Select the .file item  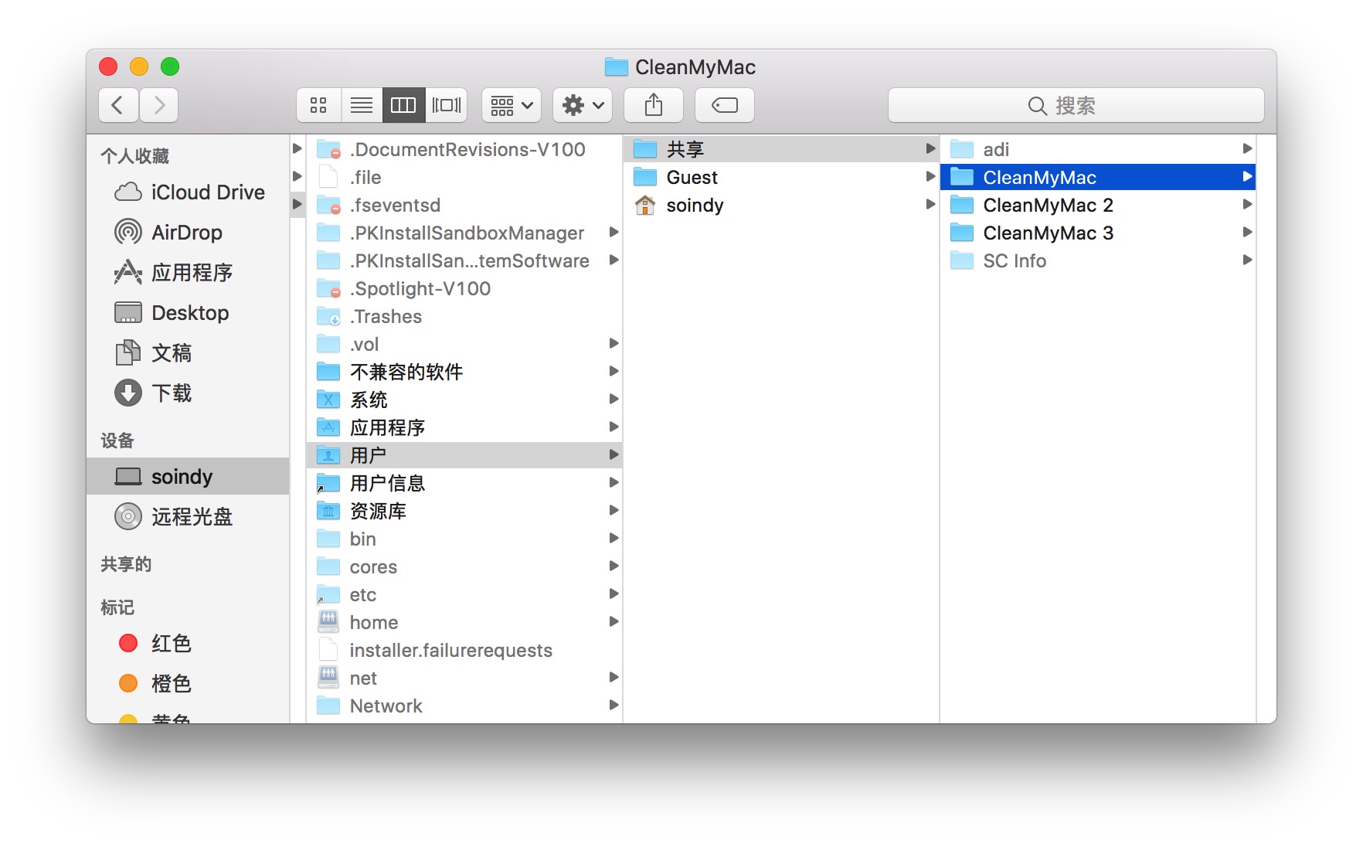(464, 177)
